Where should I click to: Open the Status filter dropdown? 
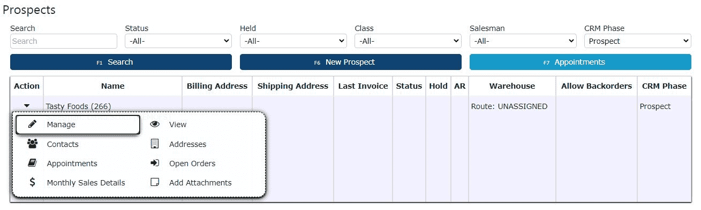coord(178,41)
